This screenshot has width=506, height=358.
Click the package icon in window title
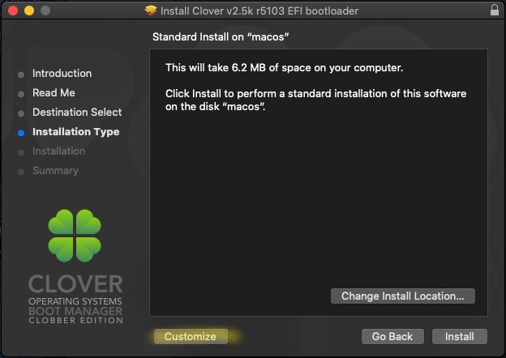pyautogui.click(x=151, y=11)
